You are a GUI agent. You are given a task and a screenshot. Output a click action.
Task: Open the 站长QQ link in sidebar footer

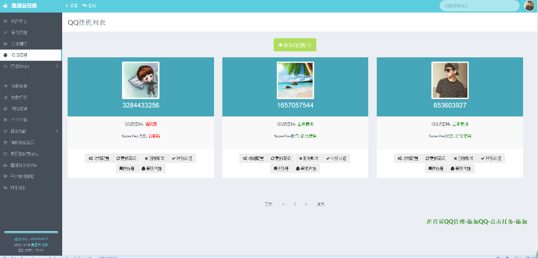[31, 239]
